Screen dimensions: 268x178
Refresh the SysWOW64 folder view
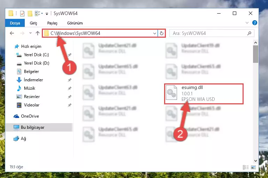click(x=161, y=33)
